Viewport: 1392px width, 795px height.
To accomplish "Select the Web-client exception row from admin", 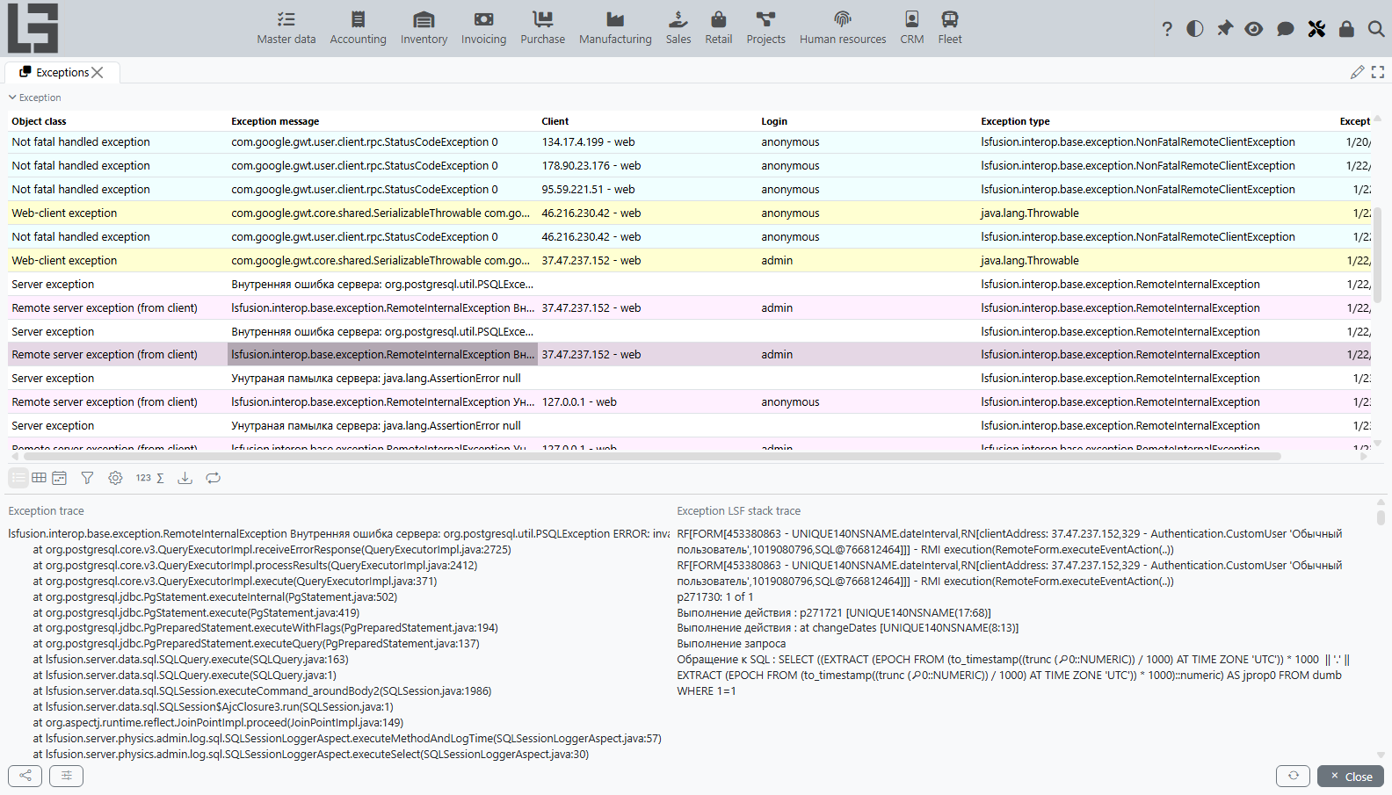I will [690, 260].
